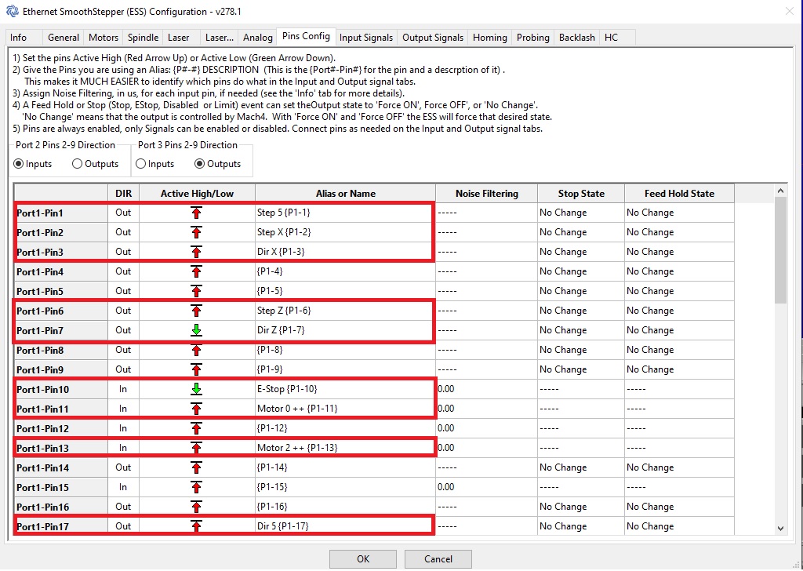
Task: Click the Port1-Pin6 Step Z red arrow
Action: point(196,311)
